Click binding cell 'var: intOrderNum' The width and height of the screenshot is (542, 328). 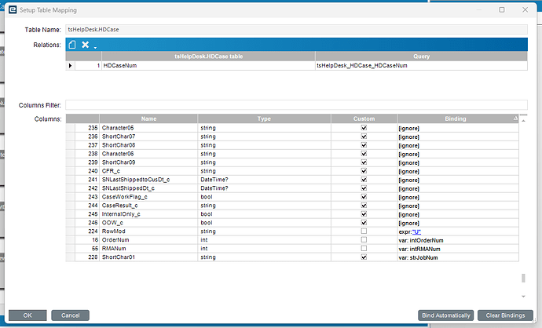tap(458, 240)
